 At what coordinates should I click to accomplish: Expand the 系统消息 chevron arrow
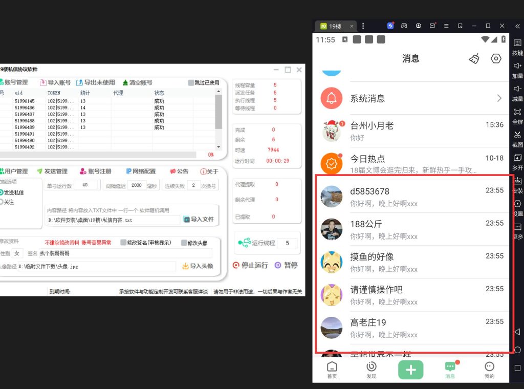tap(499, 98)
